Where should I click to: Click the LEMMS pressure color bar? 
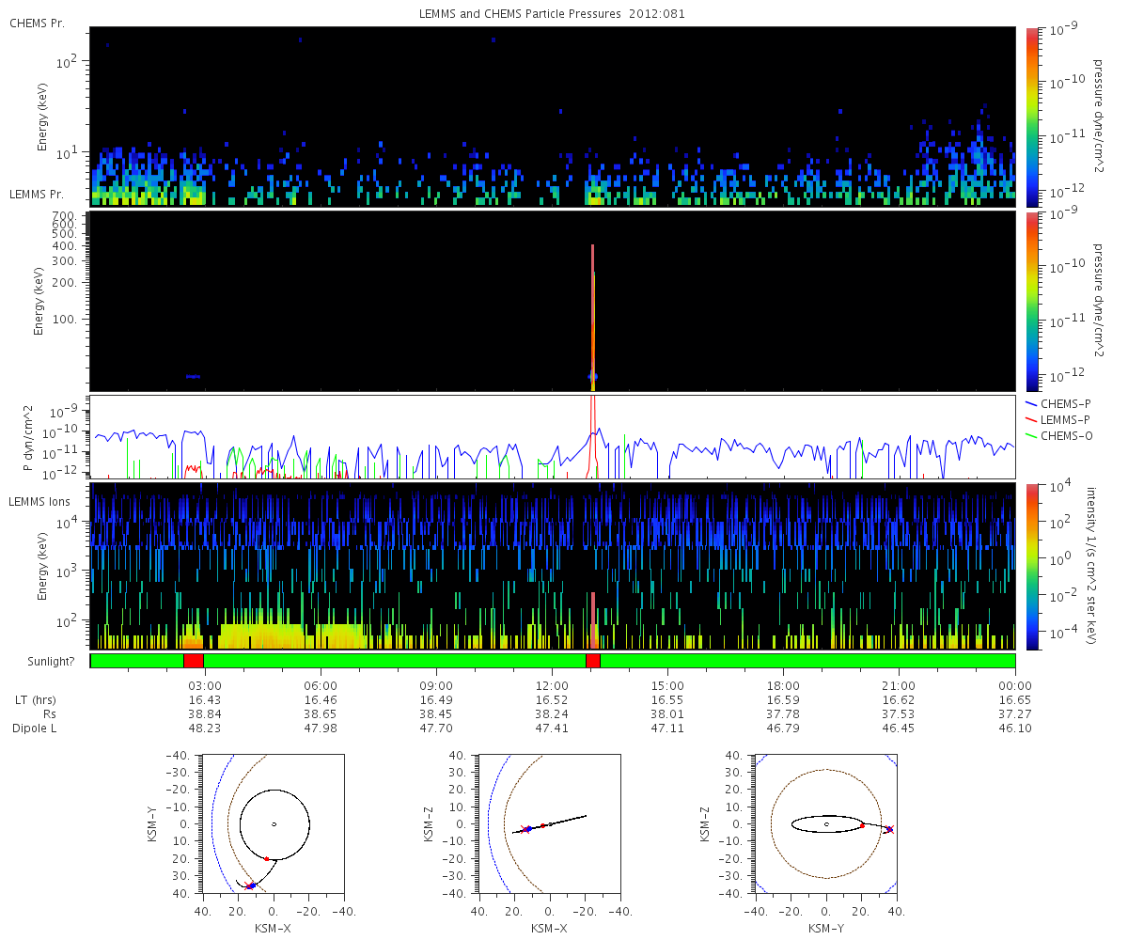[1031, 301]
